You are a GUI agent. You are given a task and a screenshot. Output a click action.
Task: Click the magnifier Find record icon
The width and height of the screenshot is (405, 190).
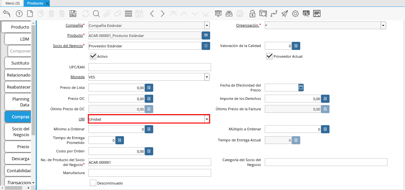(x=96, y=14)
